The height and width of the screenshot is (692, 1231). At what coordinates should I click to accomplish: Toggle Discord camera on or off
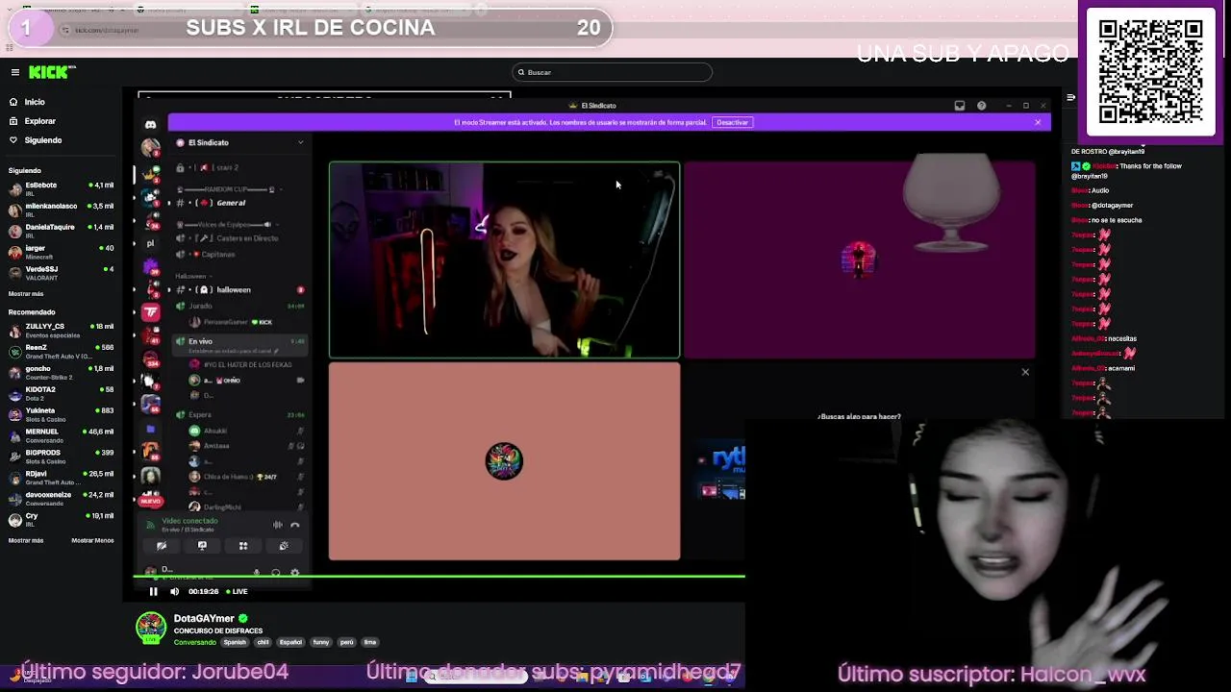[162, 546]
